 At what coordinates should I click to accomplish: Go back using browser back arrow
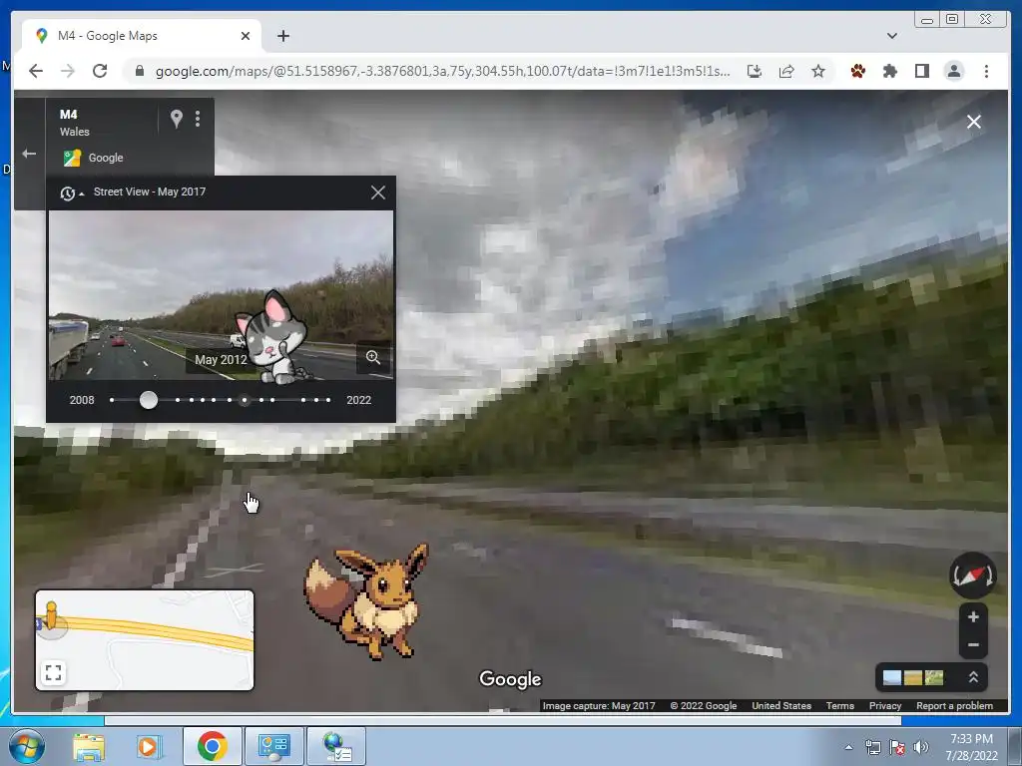coord(36,71)
